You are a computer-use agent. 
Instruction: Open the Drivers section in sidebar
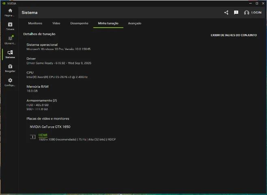pos(10,24)
